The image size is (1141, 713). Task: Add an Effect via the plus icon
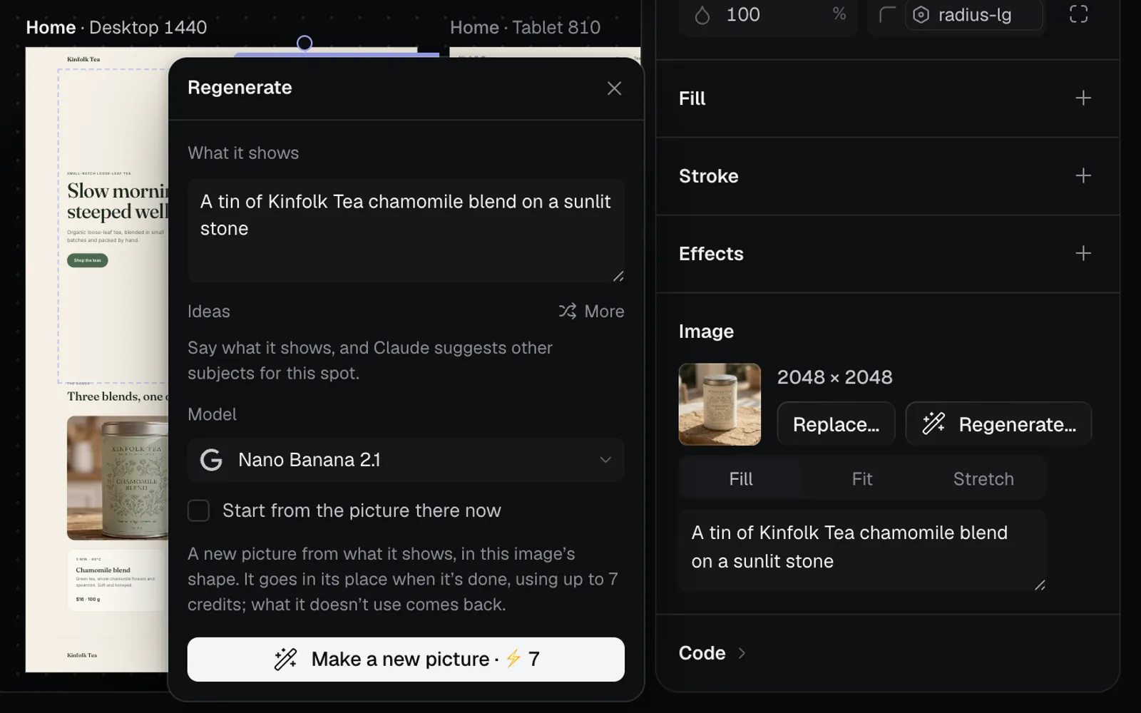(x=1083, y=253)
